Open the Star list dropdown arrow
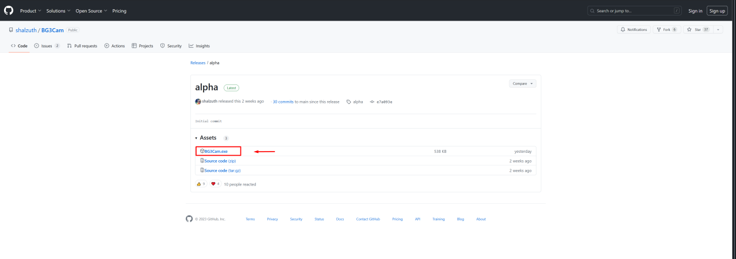 click(x=718, y=29)
